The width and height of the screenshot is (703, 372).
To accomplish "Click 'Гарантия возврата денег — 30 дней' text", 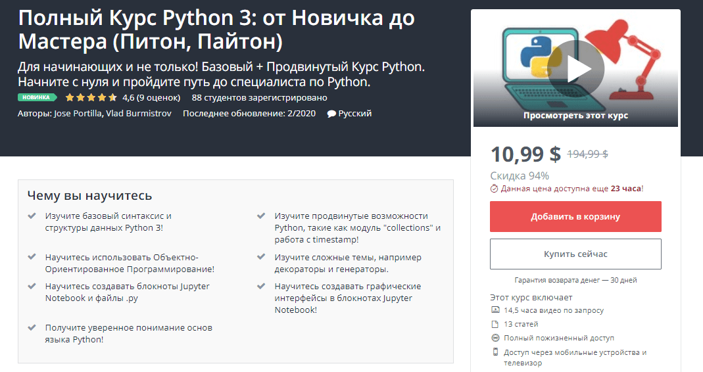I will tap(575, 280).
